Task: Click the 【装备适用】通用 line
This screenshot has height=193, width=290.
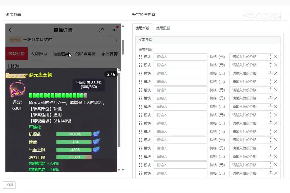Action: click(x=45, y=115)
